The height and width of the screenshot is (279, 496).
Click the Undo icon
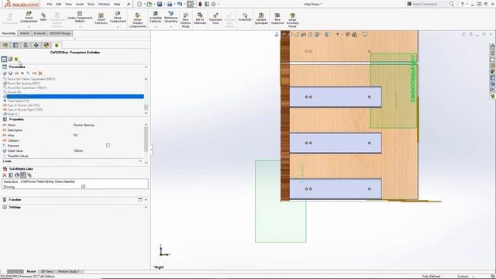pos(180,4)
